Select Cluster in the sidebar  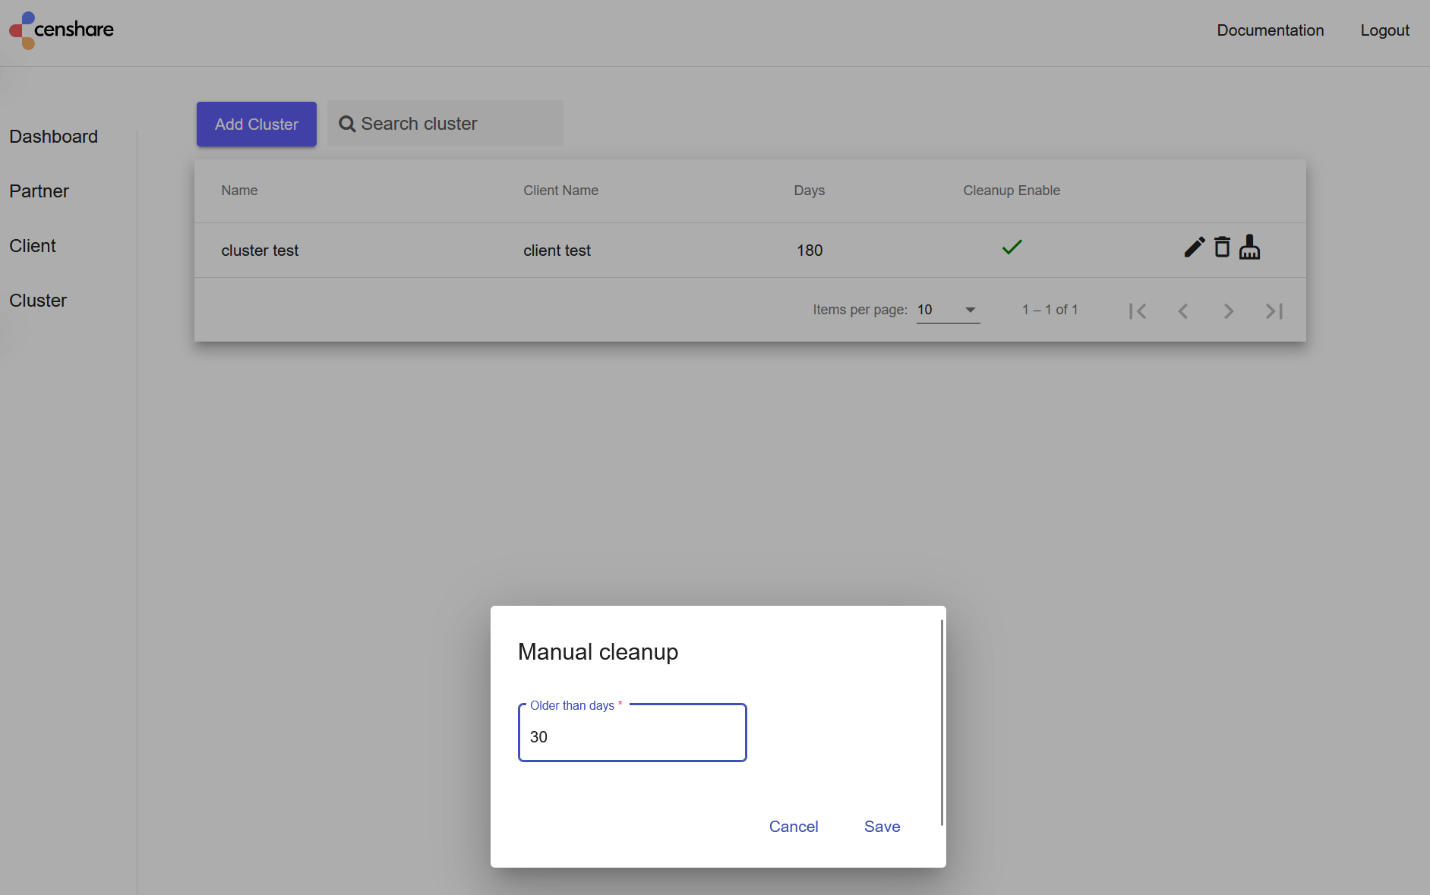pyautogui.click(x=38, y=301)
